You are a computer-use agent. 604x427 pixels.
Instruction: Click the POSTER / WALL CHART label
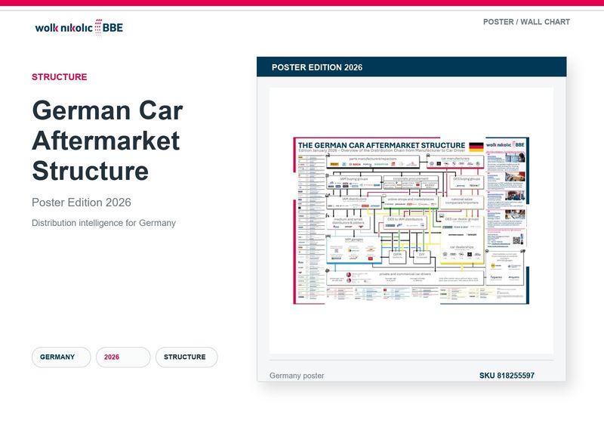(x=526, y=22)
